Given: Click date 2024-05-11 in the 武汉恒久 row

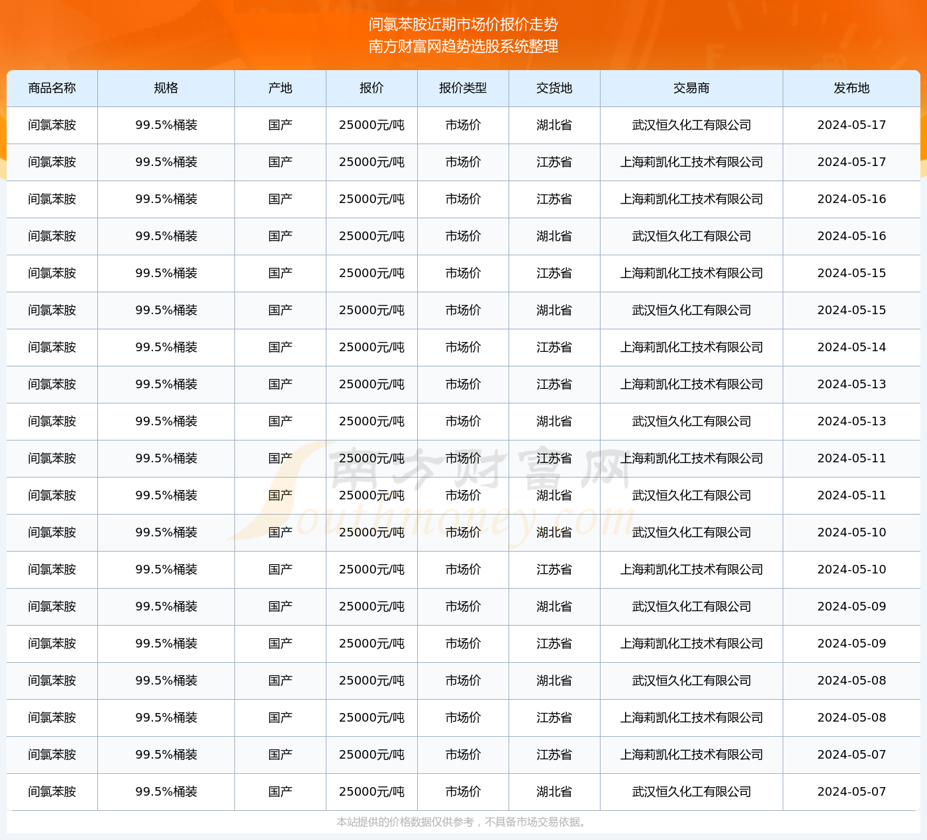Looking at the screenshot, I should click(852, 495).
